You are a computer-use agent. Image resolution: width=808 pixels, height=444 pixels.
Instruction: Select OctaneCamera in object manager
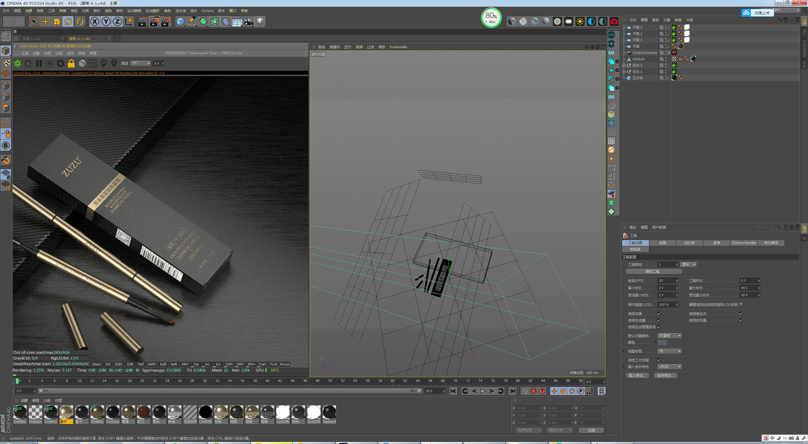point(644,53)
